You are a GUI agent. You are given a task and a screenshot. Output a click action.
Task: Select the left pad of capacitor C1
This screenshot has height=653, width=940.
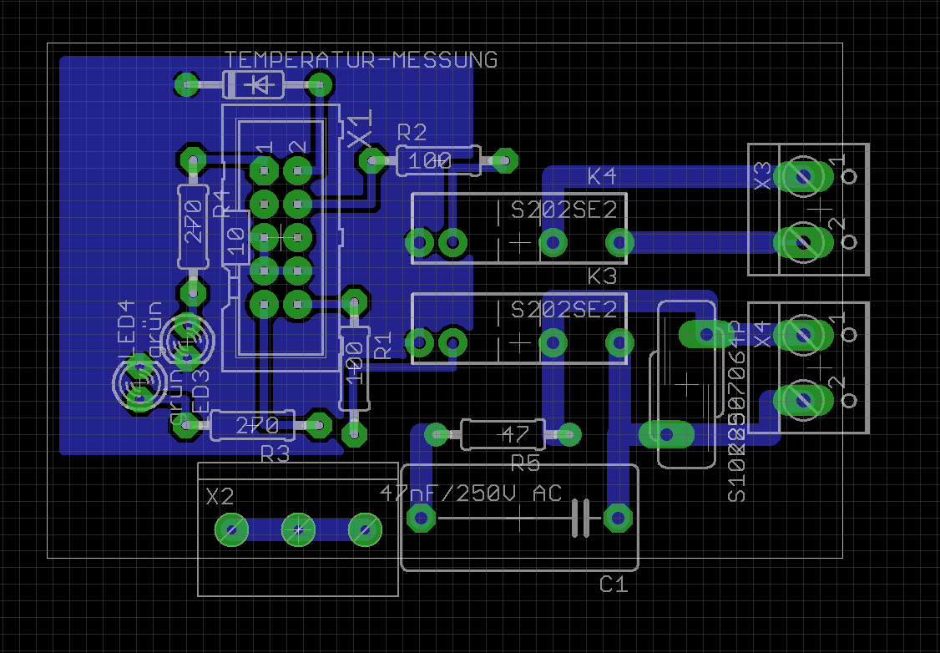421,518
